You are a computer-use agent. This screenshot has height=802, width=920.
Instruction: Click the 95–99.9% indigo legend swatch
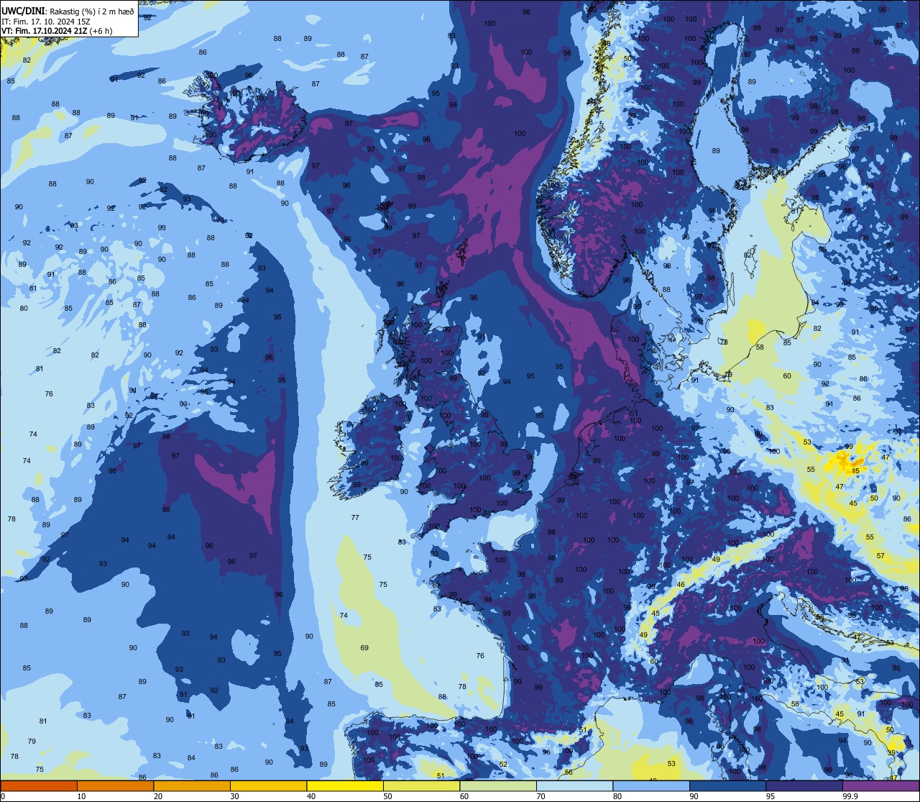click(x=804, y=786)
